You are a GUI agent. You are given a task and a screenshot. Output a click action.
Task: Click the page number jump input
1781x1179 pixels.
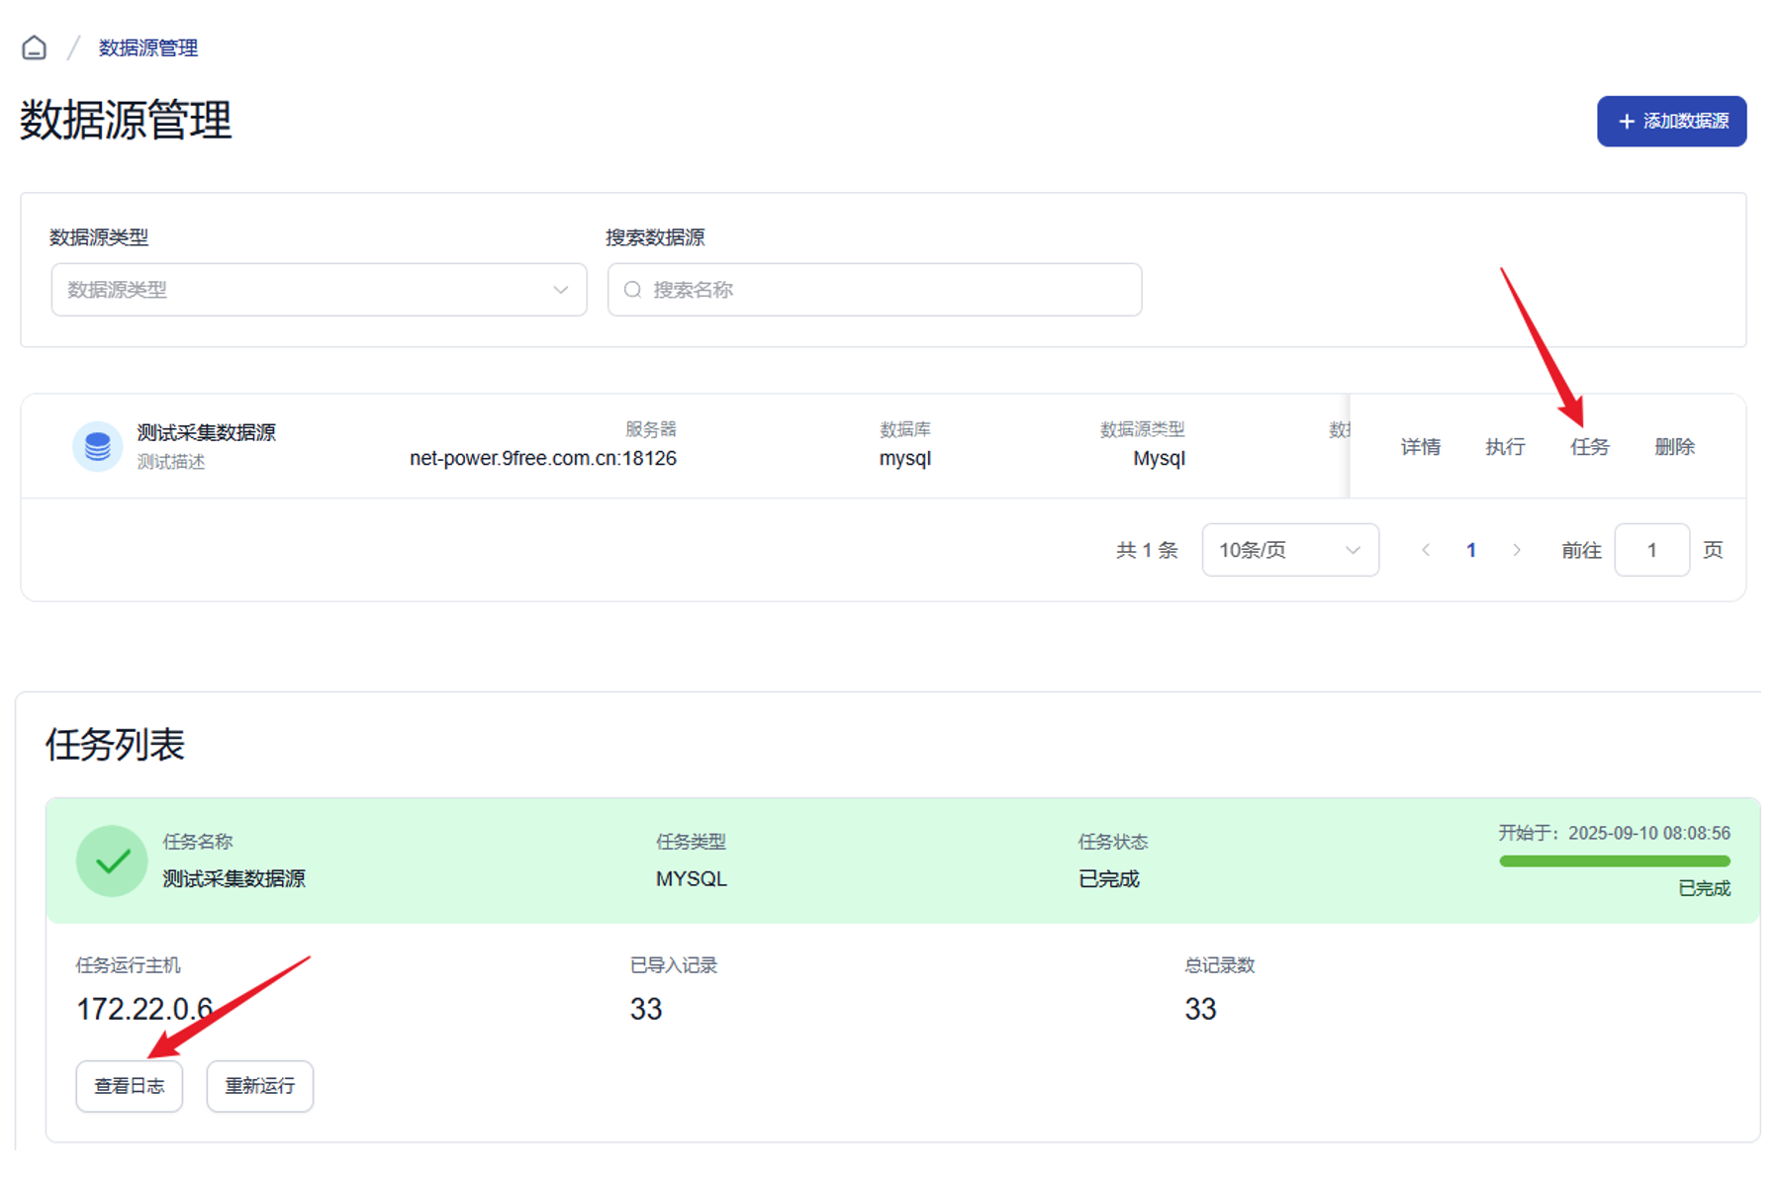point(1651,550)
